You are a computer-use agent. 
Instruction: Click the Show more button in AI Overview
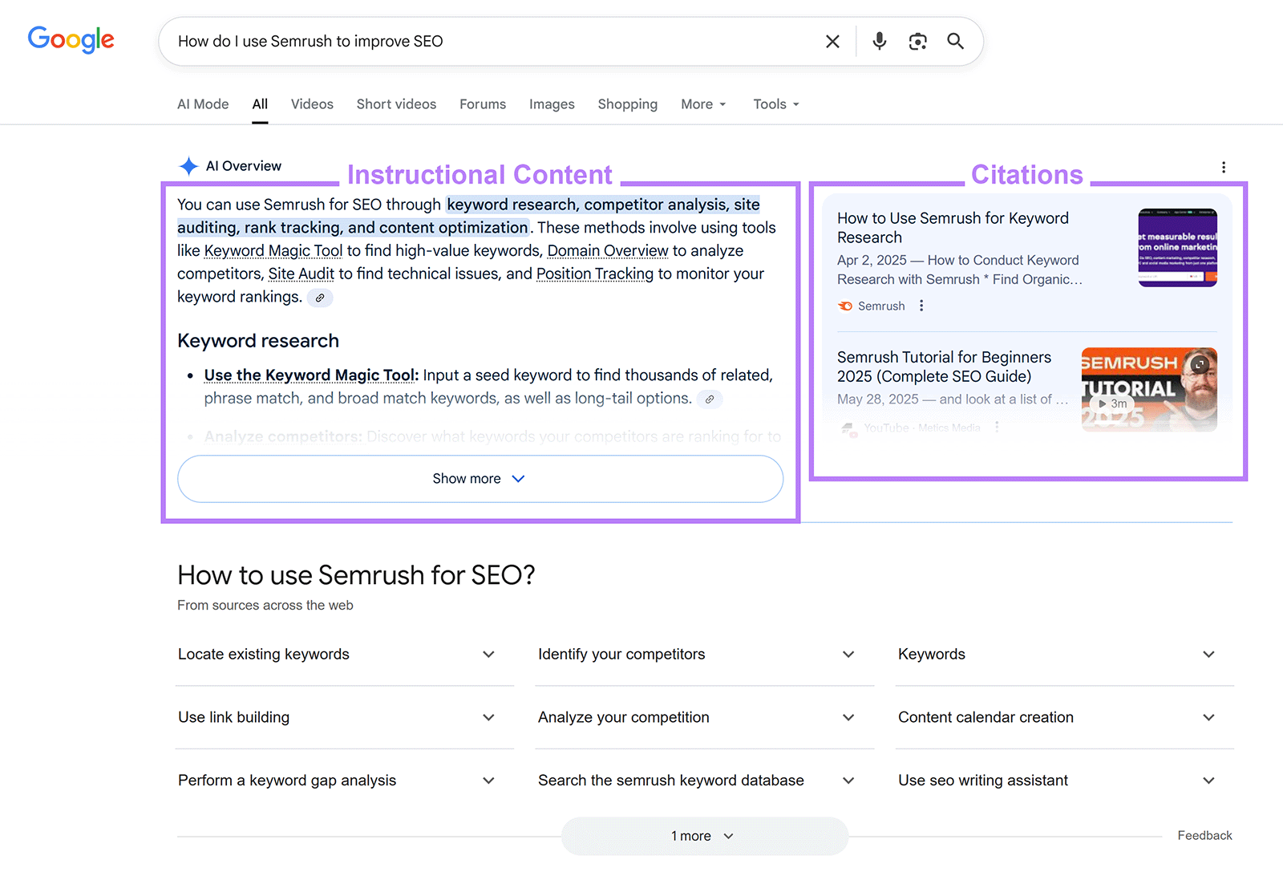point(480,478)
